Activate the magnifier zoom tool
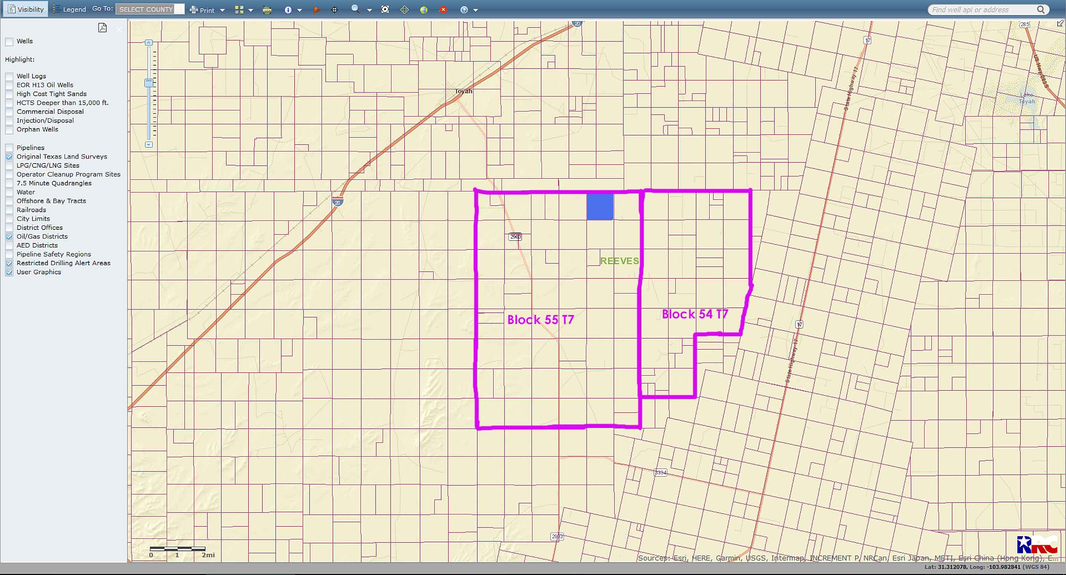Image resolution: width=1066 pixels, height=575 pixels. coord(355,9)
